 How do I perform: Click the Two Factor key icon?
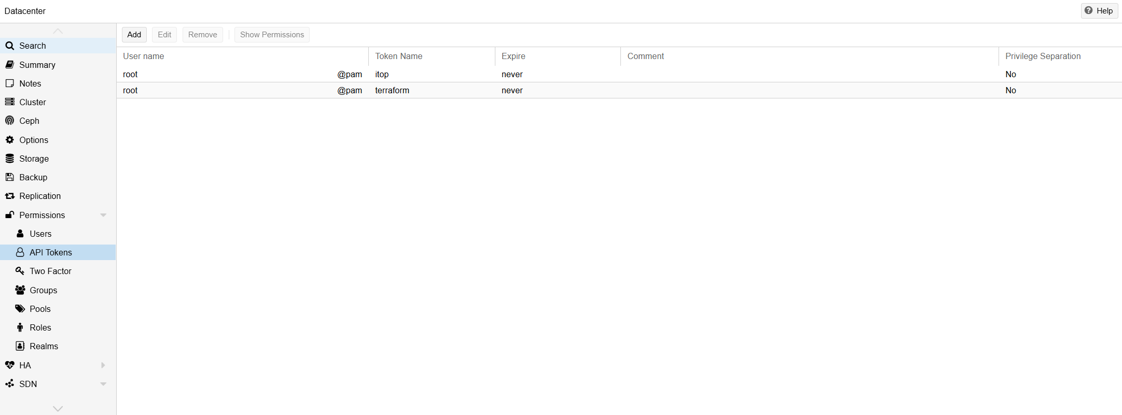pyautogui.click(x=20, y=271)
